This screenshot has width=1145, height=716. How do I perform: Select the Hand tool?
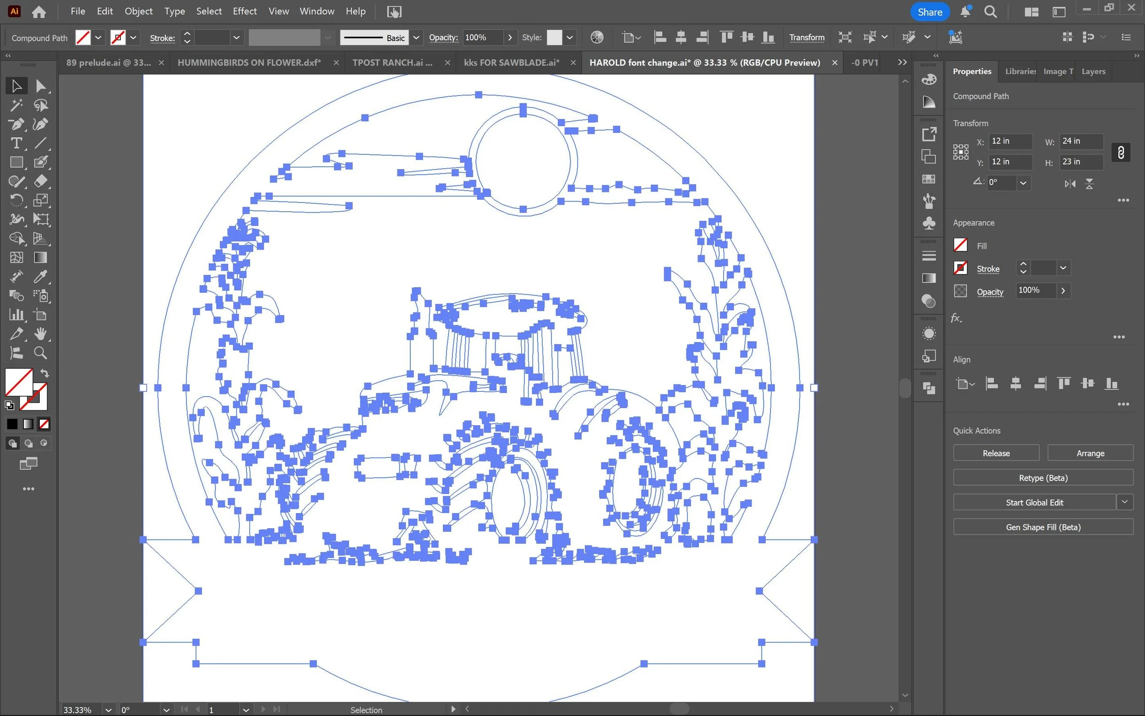40,334
